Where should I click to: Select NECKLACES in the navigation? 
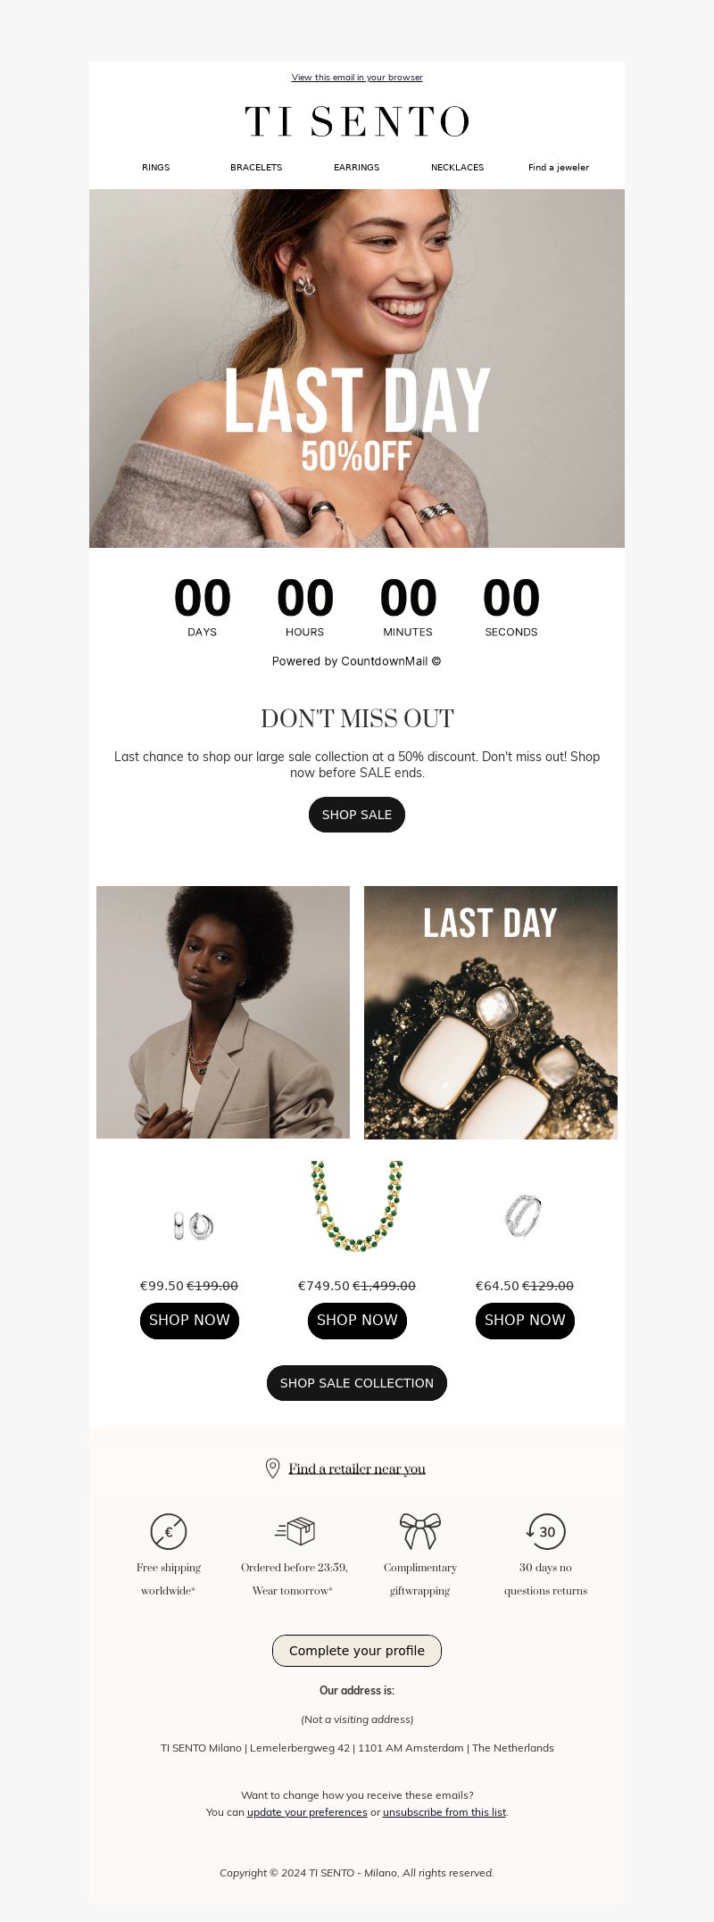tap(457, 167)
